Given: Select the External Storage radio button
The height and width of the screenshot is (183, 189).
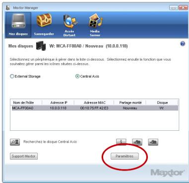Looking at the screenshot, I should 12,77.
